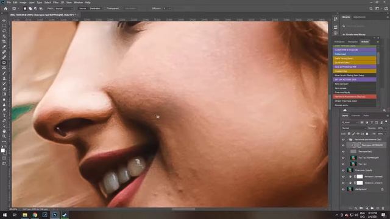This screenshot has width=390, height=219.
Task: Open the Image menu
Action: click(x=23, y=2)
